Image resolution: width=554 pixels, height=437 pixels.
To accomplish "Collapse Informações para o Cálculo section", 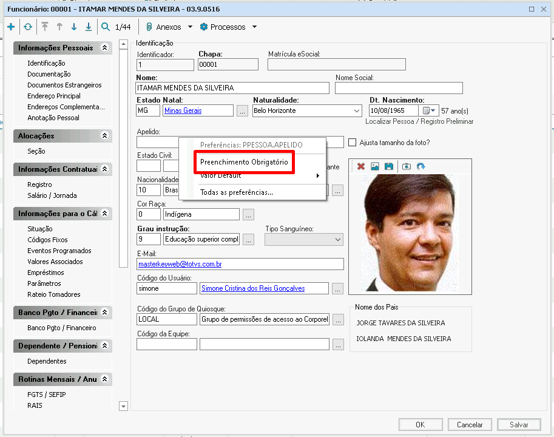I will pyautogui.click(x=104, y=213).
